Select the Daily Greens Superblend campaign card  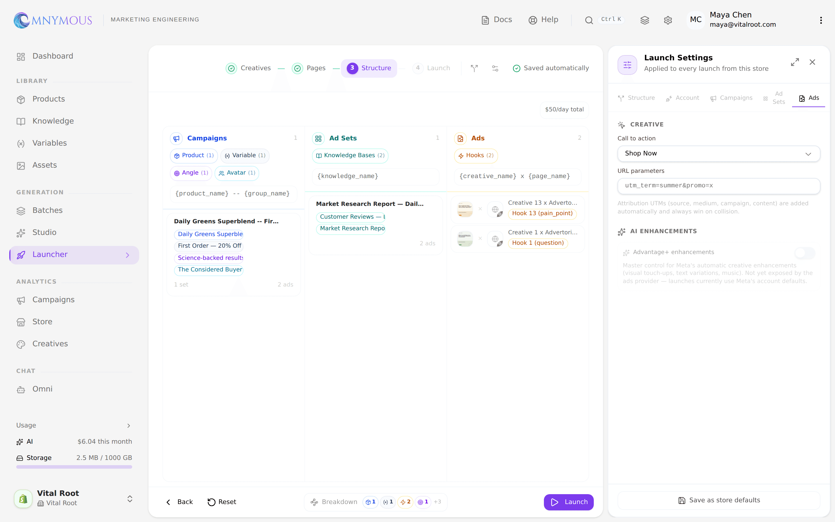(x=234, y=254)
